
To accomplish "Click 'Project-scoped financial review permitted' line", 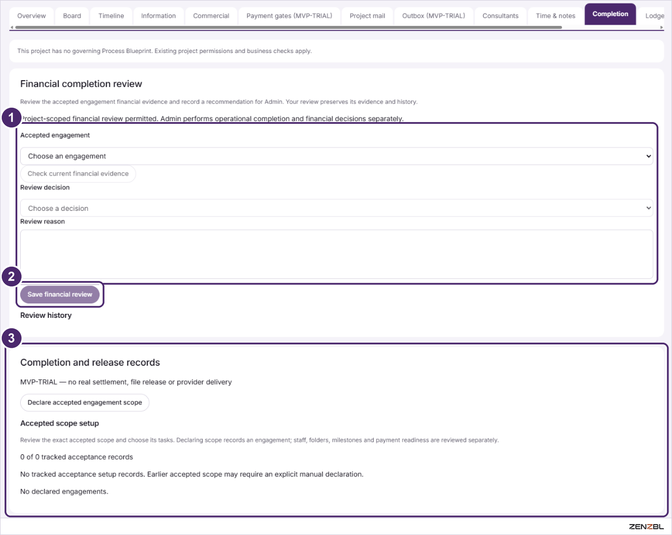I will click(212, 119).
